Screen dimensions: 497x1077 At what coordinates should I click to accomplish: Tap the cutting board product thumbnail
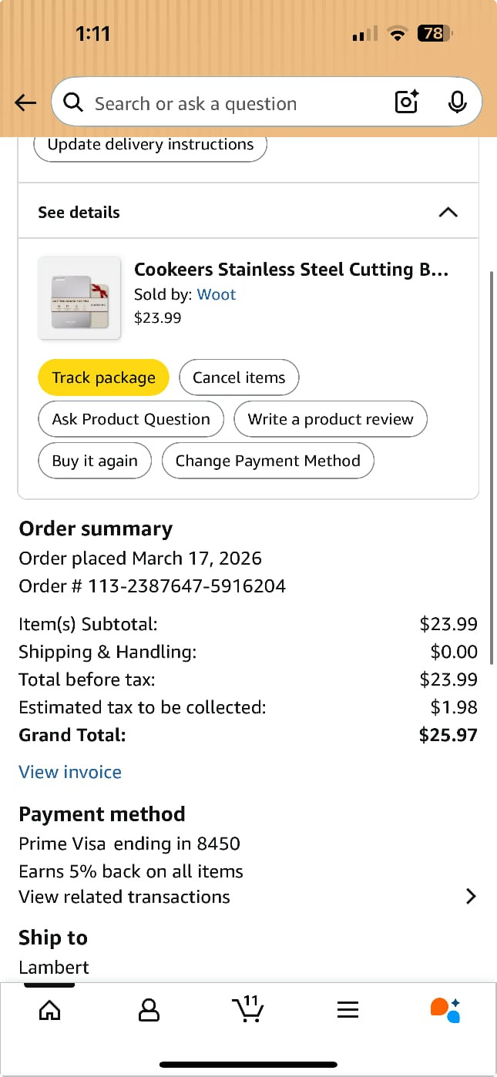click(79, 298)
